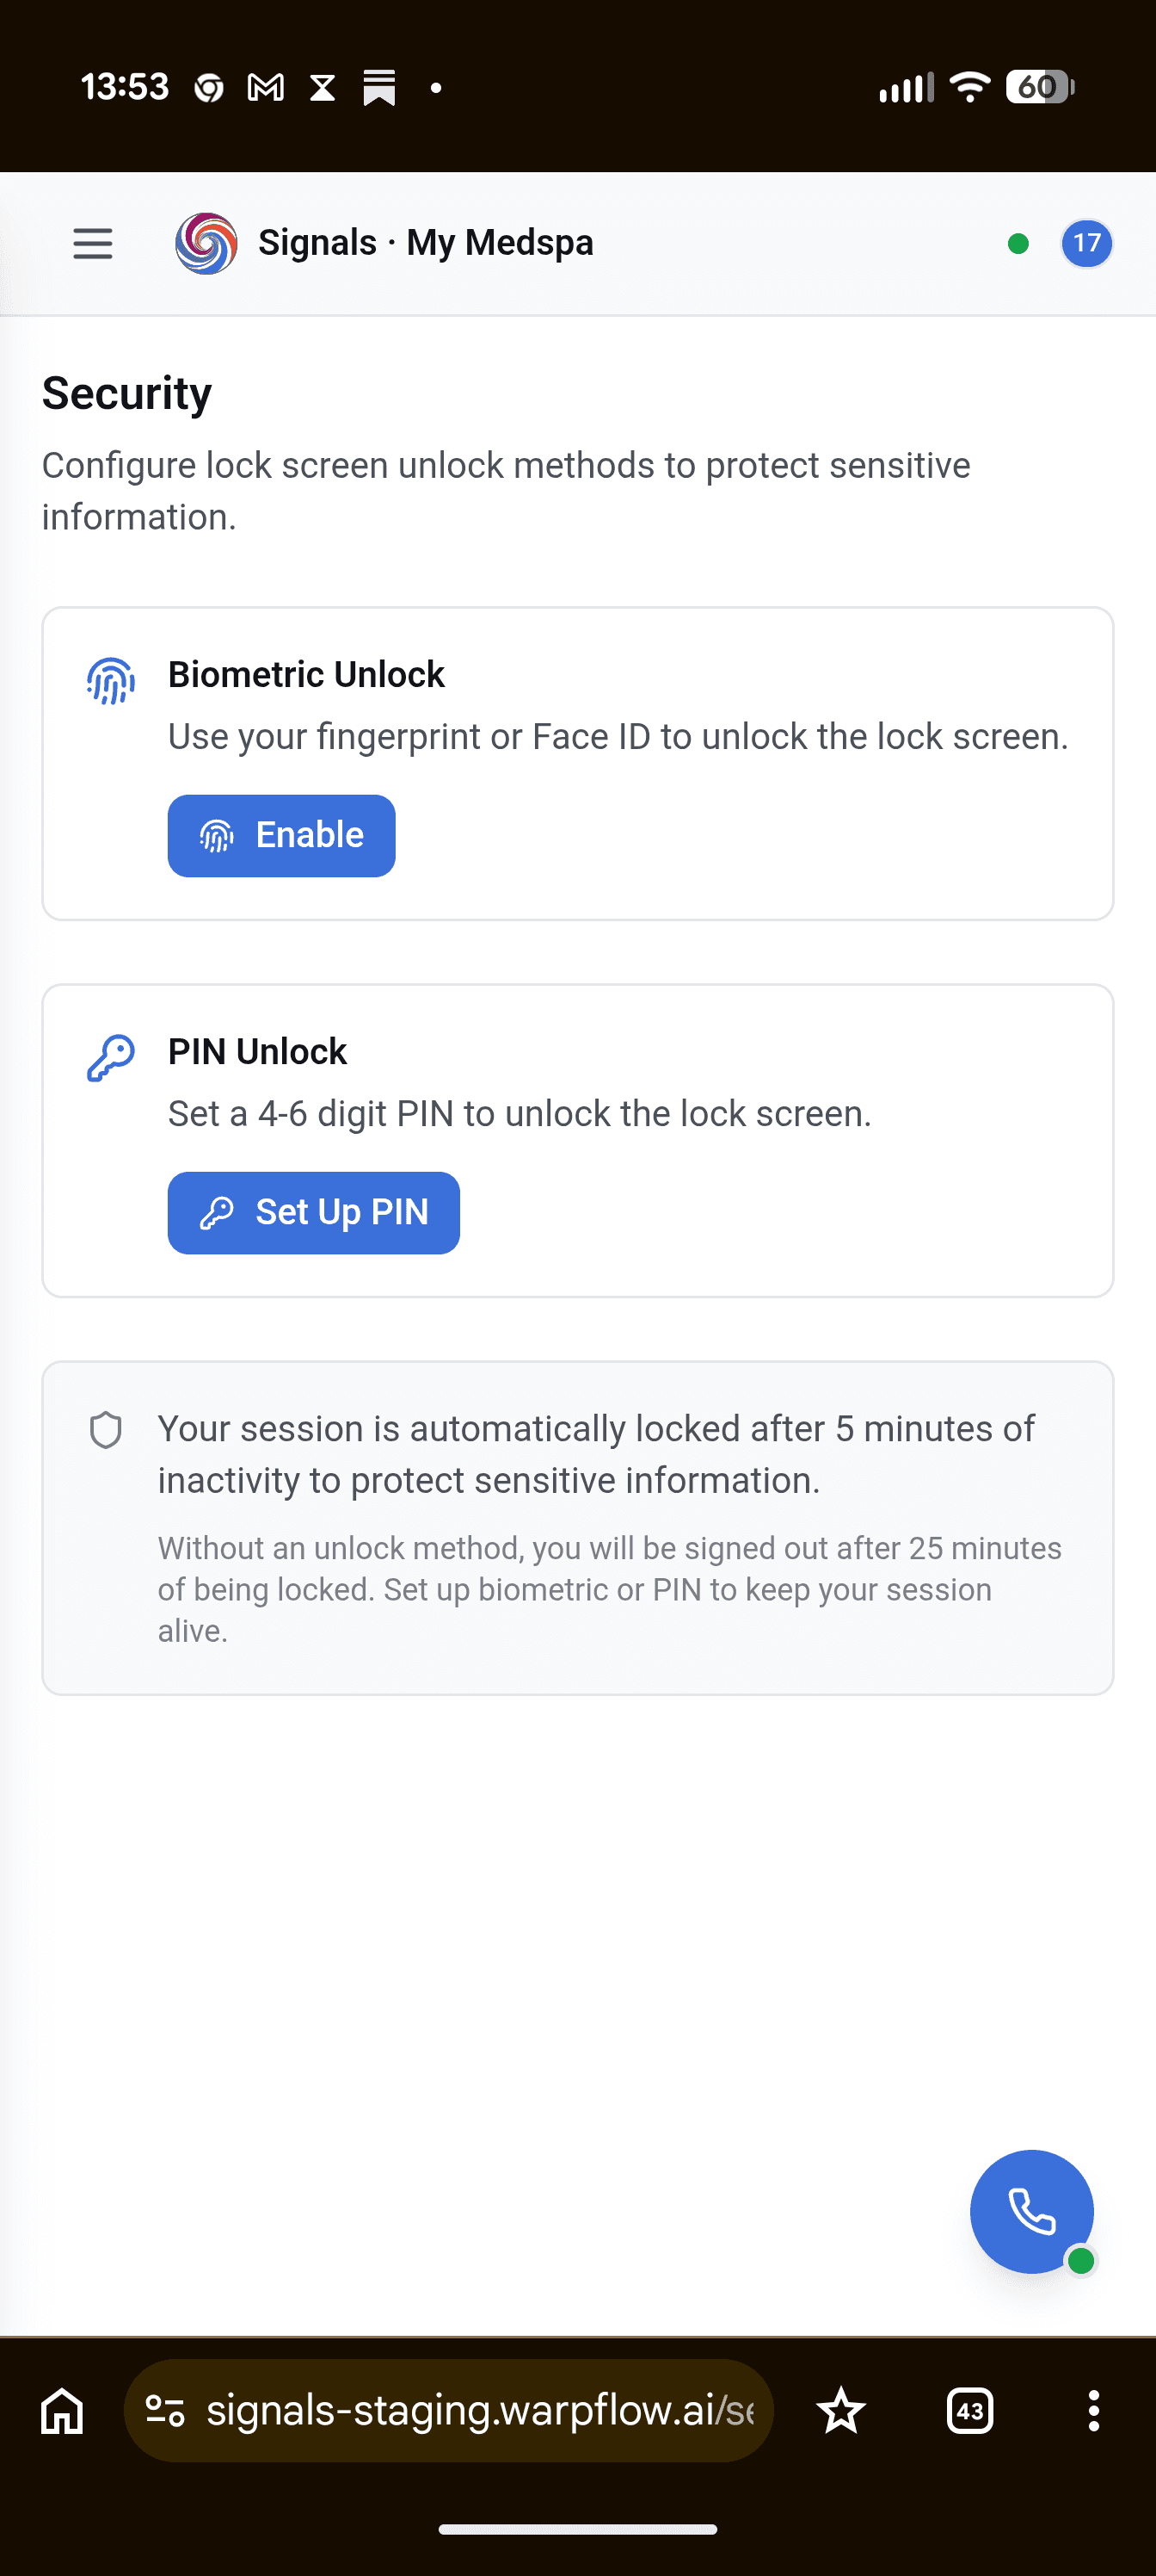Open the hamburger navigation menu
Screen dimensions: 1156x2576
pos(92,243)
